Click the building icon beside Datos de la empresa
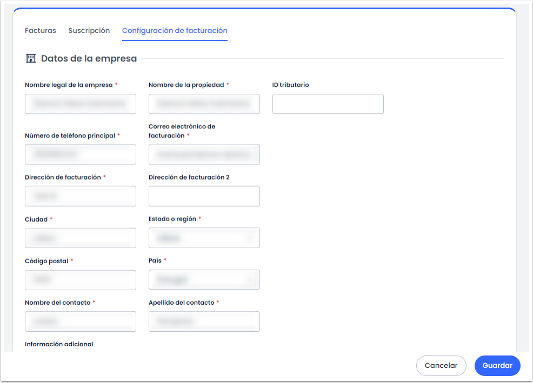Image resolution: width=533 pixels, height=383 pixels. 31,58
